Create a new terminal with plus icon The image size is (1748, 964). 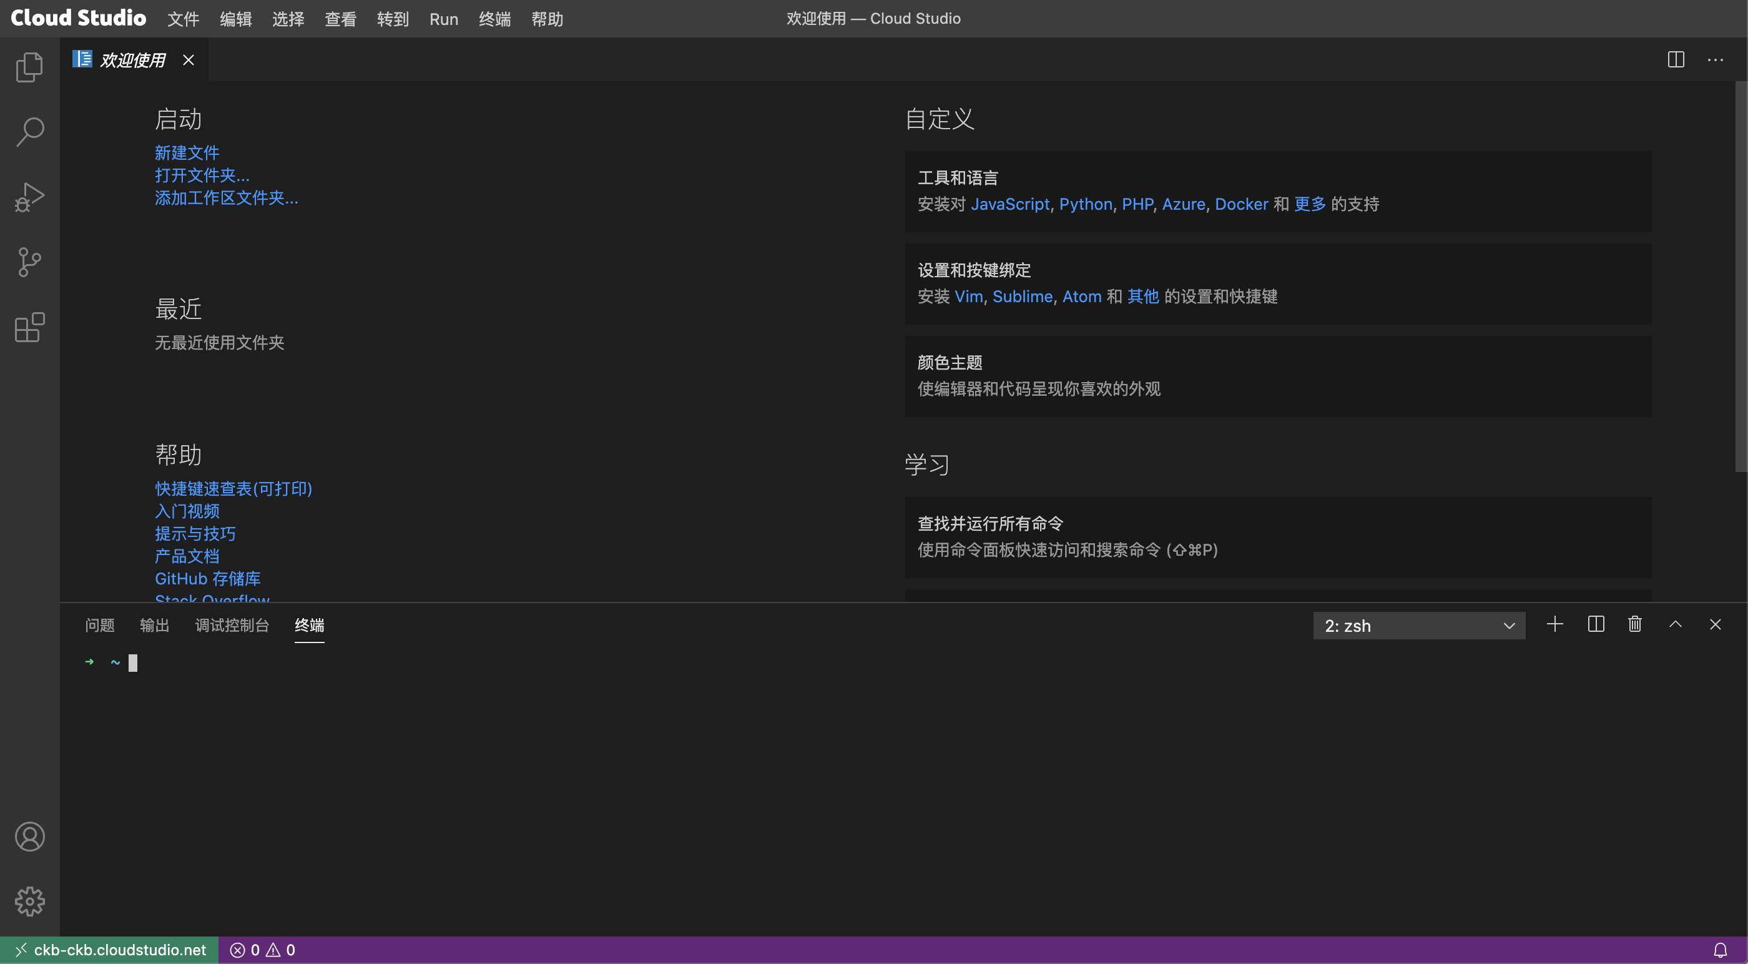[1554, 624]
